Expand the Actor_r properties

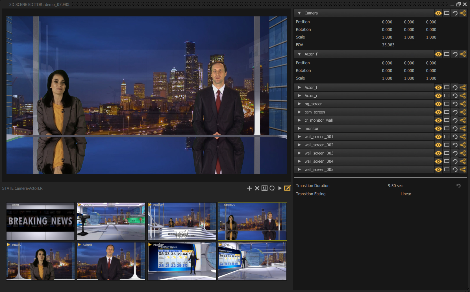299,96
